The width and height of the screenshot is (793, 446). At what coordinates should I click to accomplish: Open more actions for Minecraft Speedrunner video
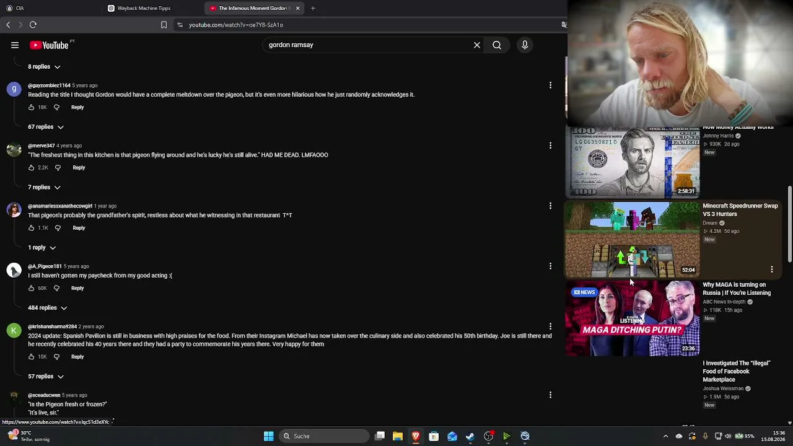pos(771,269)
